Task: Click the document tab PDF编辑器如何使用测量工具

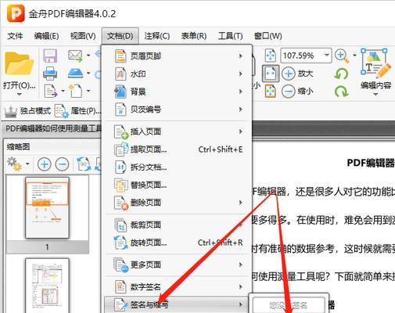Action: (53, 128)
